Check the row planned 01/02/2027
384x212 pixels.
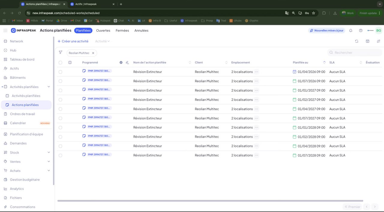[60, 100]
